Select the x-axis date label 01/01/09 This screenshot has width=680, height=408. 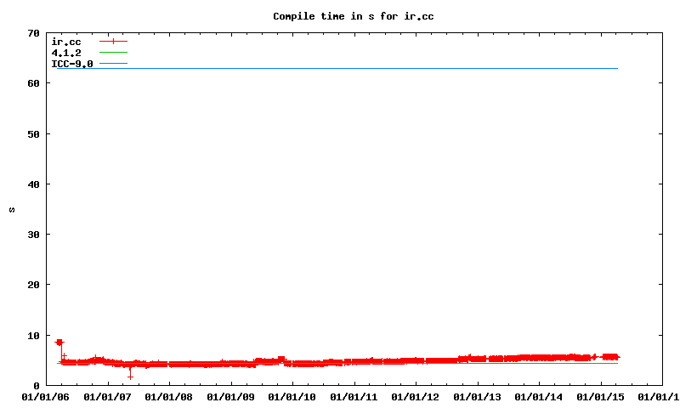[231, 396]
